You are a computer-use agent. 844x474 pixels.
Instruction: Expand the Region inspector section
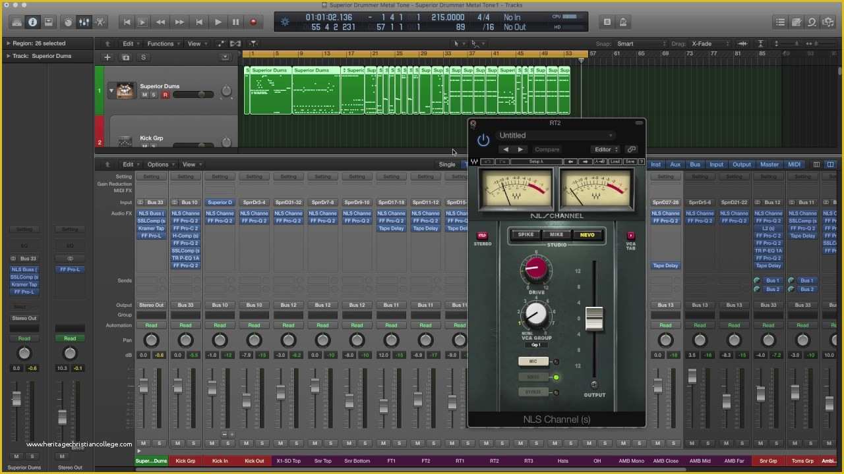tap(7, 43)
